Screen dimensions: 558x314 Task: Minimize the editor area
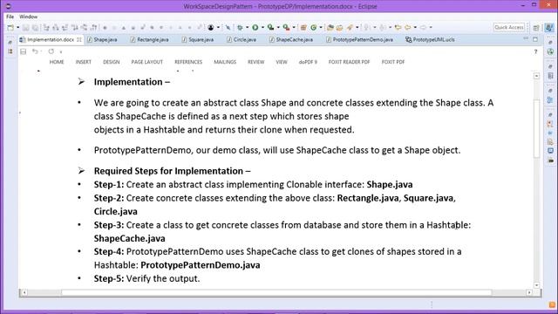[x=526, y=38]
